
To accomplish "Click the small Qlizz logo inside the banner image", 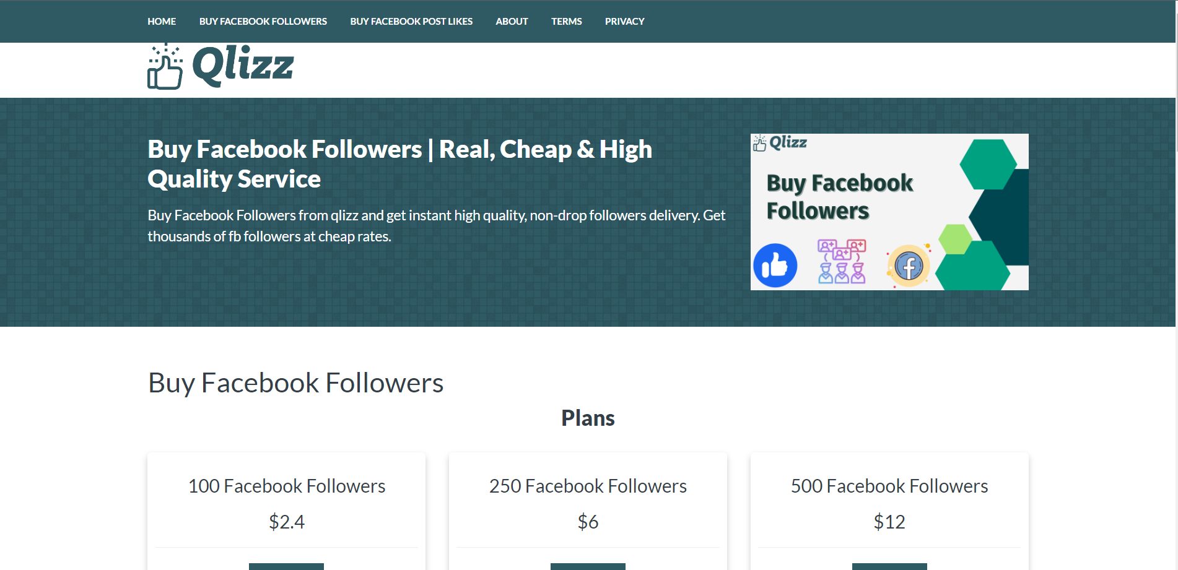I will click(x=779, y=144).
